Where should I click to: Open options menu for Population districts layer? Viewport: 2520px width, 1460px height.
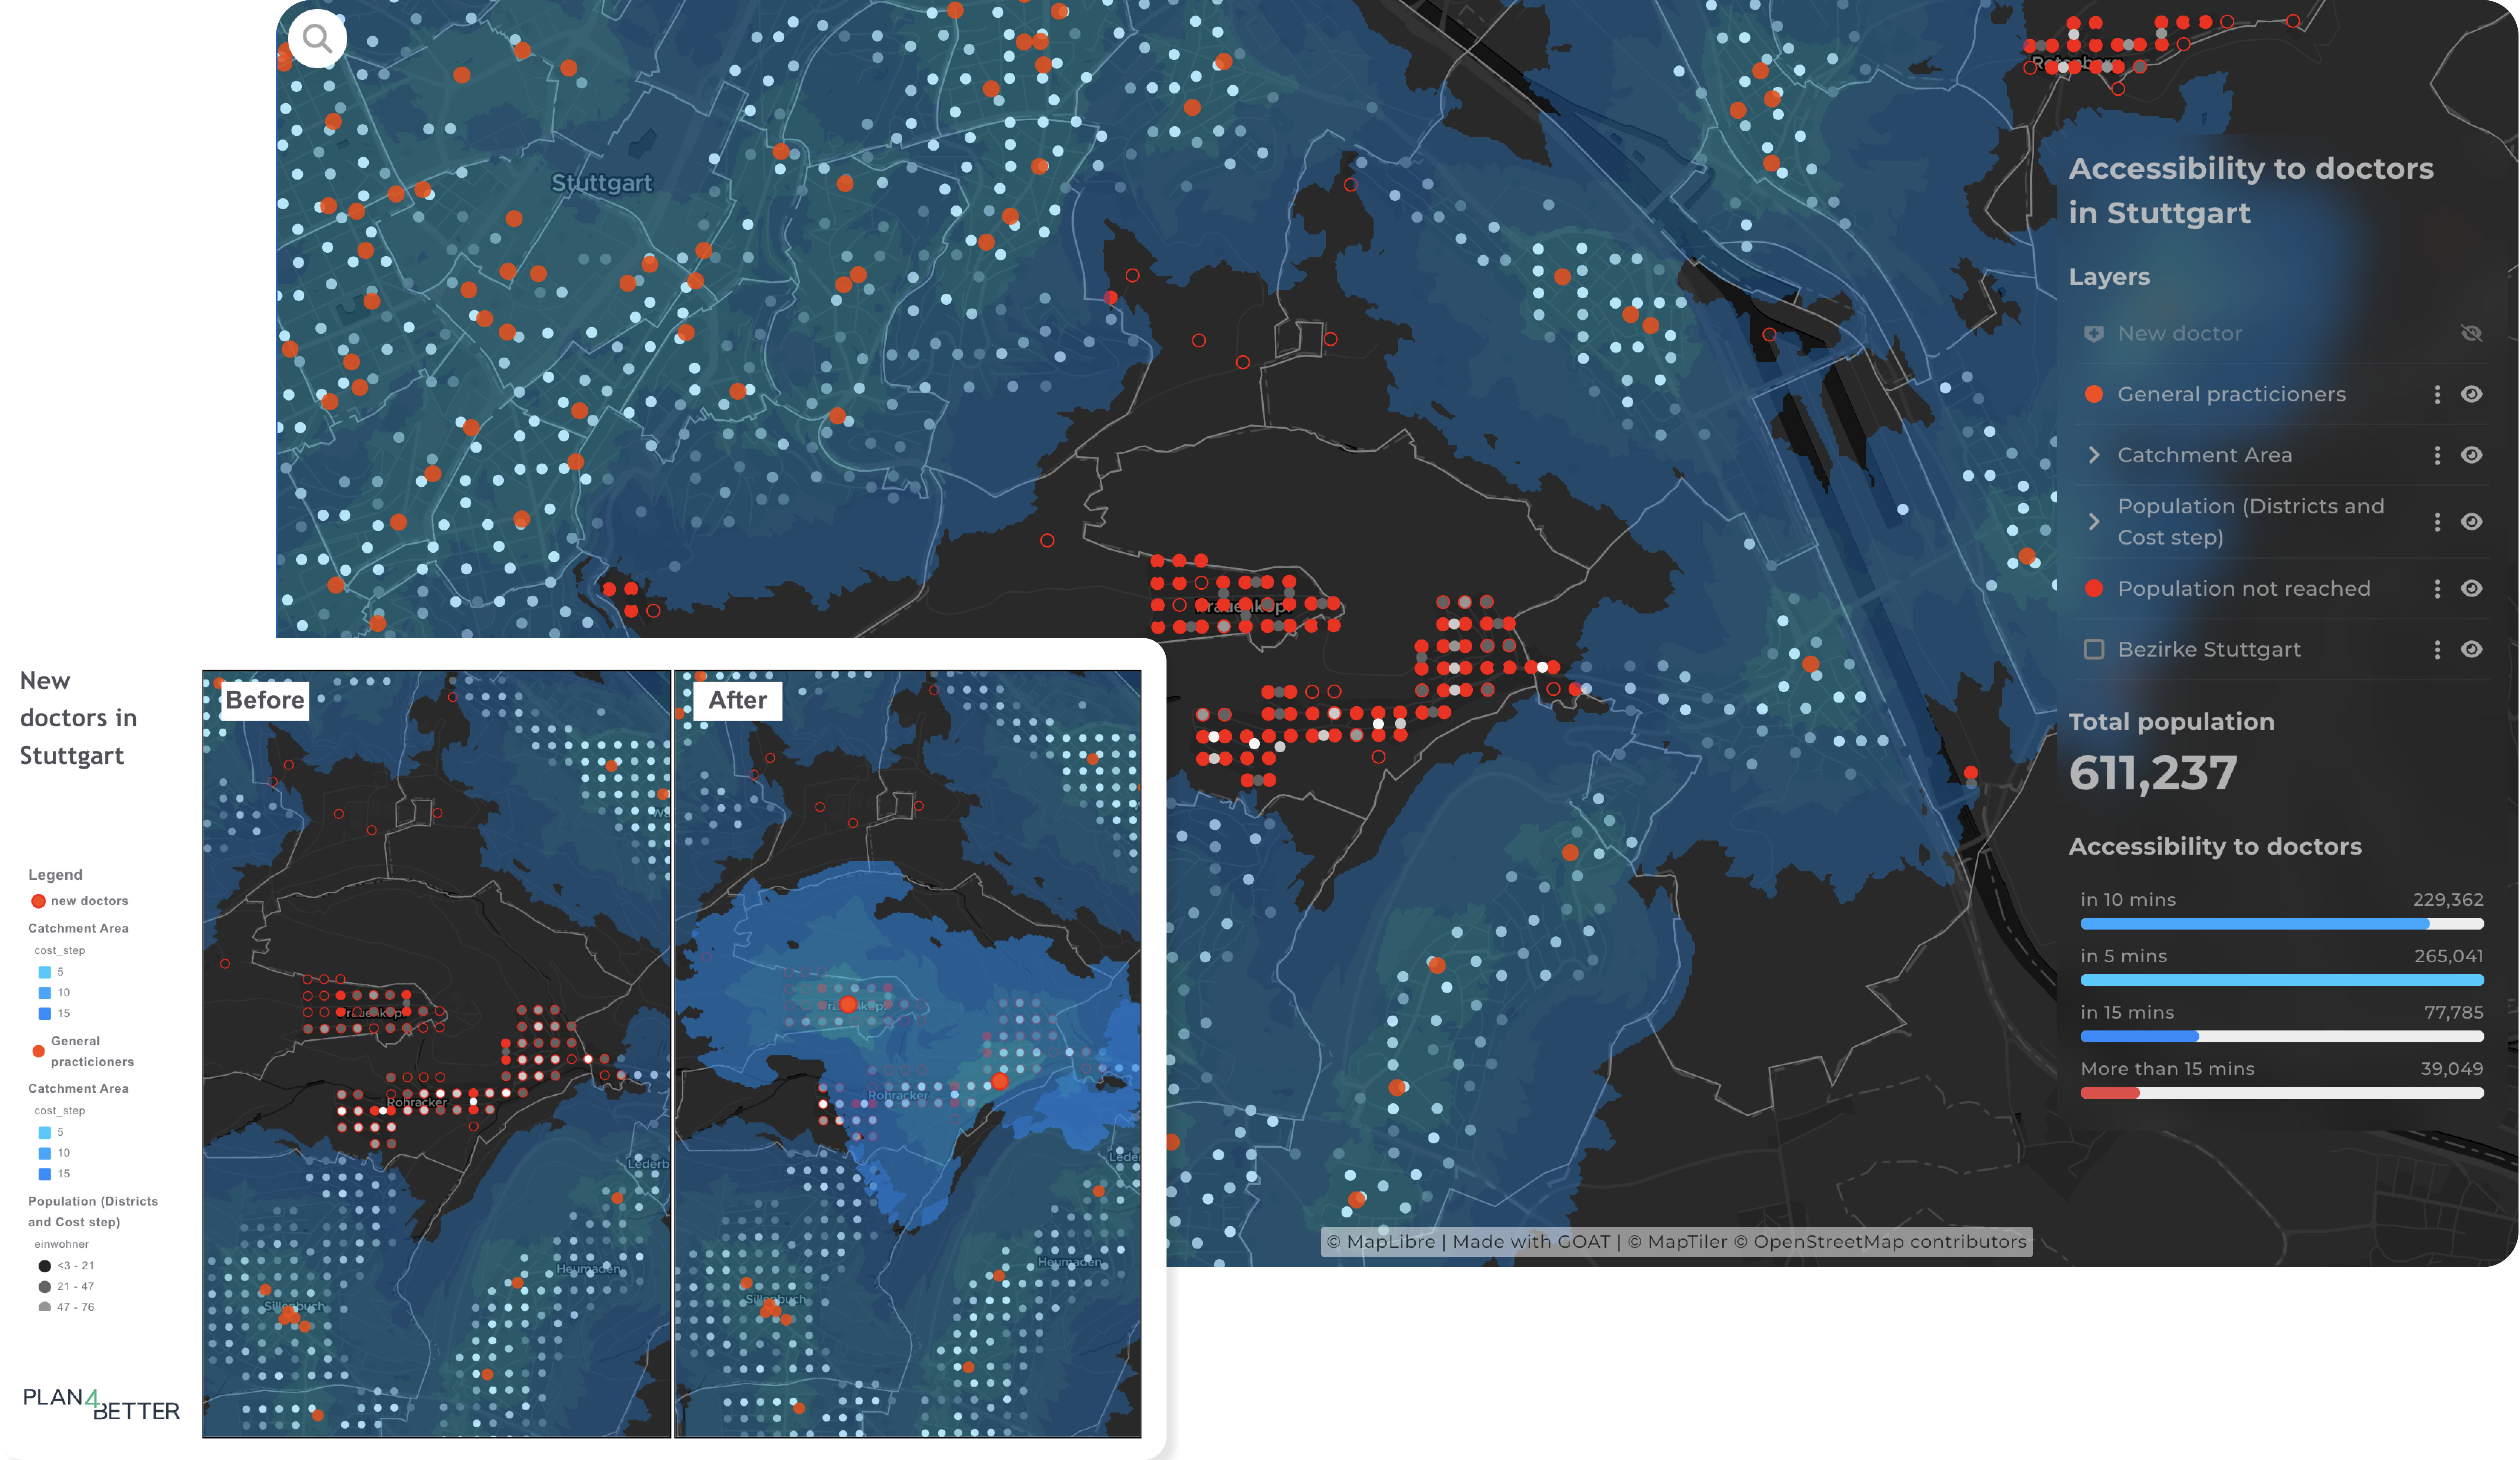[2437, 522]
